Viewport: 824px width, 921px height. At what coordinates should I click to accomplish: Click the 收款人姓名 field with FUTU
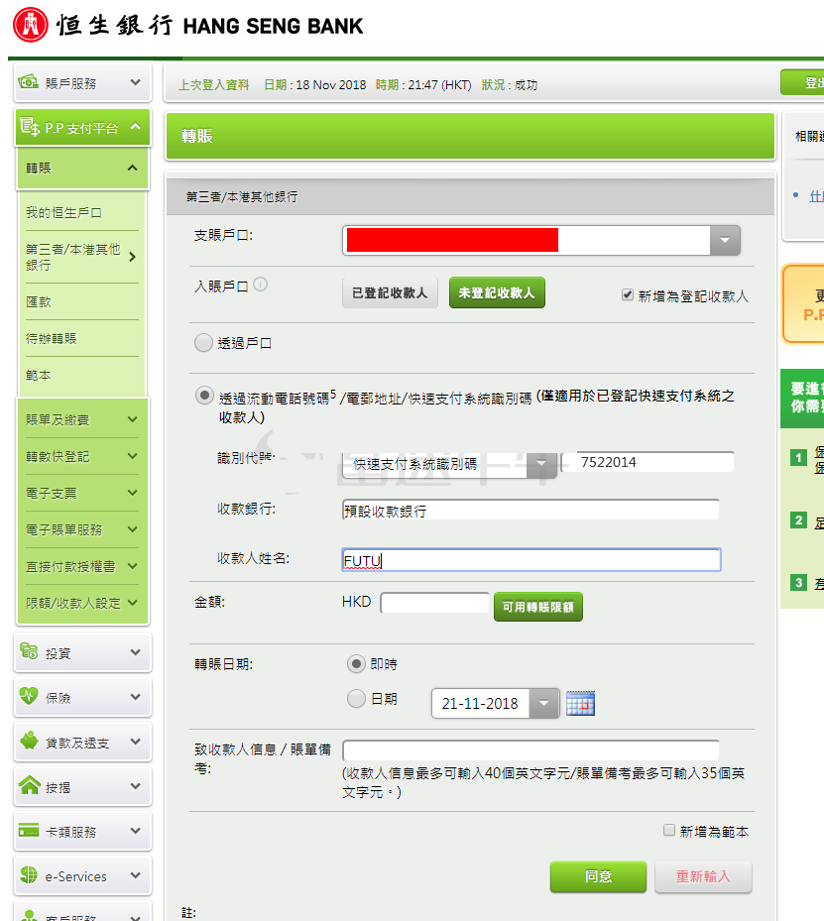pyautogui.click(x=530, y=560)
